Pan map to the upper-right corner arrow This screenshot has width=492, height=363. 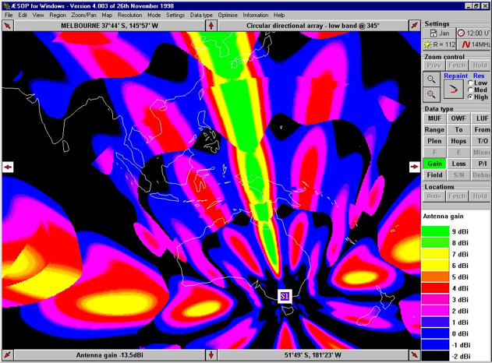pyautogui.click(x=415, y=26)
